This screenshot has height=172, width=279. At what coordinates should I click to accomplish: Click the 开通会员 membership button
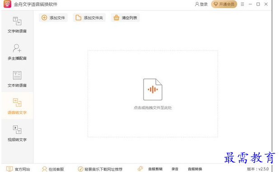point(224,4)
